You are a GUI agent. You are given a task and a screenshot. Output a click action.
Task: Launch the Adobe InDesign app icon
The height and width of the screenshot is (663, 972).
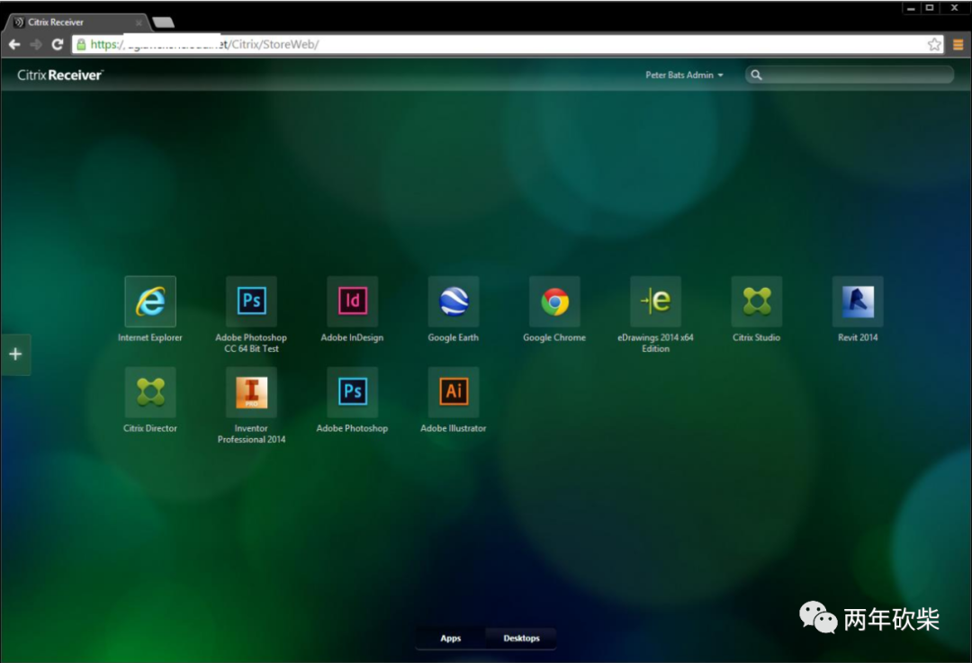pos(352,301)
